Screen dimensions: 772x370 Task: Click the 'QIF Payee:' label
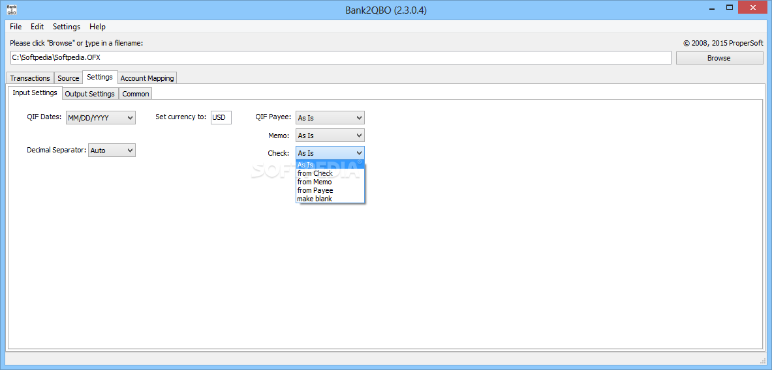[273, 117]
